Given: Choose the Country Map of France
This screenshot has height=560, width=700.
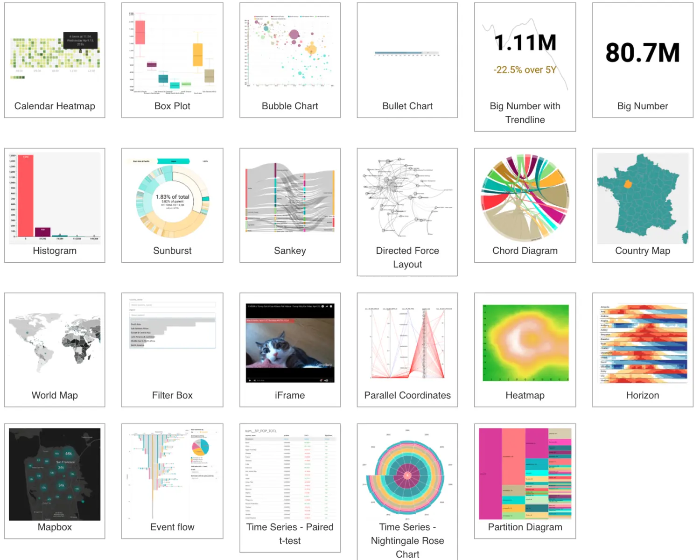Looking at the screenshot, I should pos(643,205).
